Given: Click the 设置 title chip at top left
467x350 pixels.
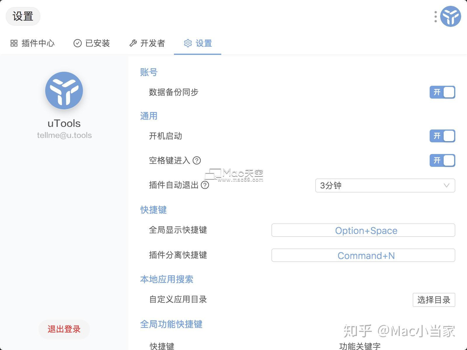Looking at the screenshot, I should tap(23, 16).
